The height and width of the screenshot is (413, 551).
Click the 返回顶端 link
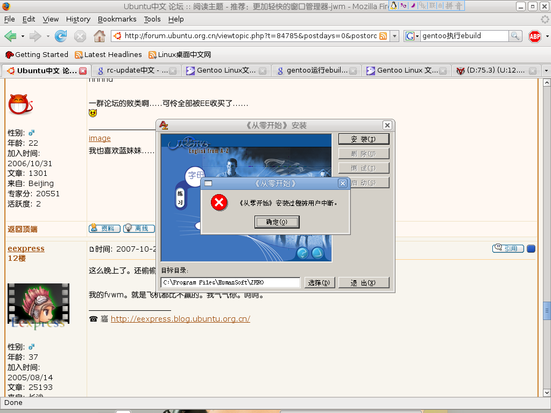(23, 229)
